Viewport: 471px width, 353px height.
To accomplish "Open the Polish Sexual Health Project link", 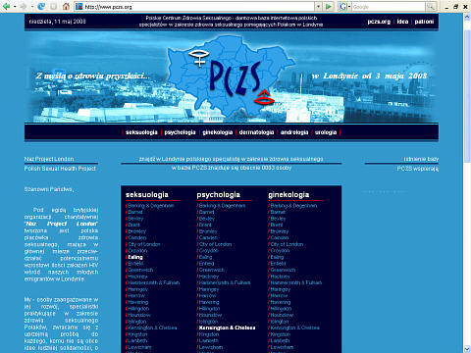I will pyautogui.click(x=60, y=169).
